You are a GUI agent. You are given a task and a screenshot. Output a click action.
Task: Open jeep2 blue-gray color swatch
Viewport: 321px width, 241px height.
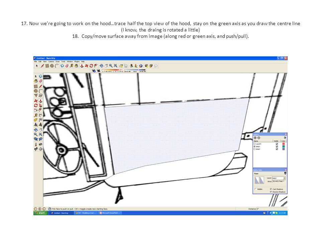(284, 149)
